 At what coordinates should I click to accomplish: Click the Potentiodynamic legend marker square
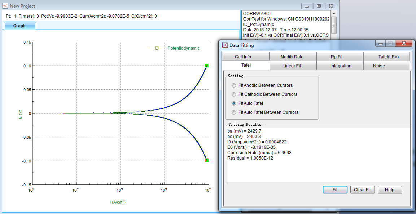pyautogui.click(x=157, y=48)
